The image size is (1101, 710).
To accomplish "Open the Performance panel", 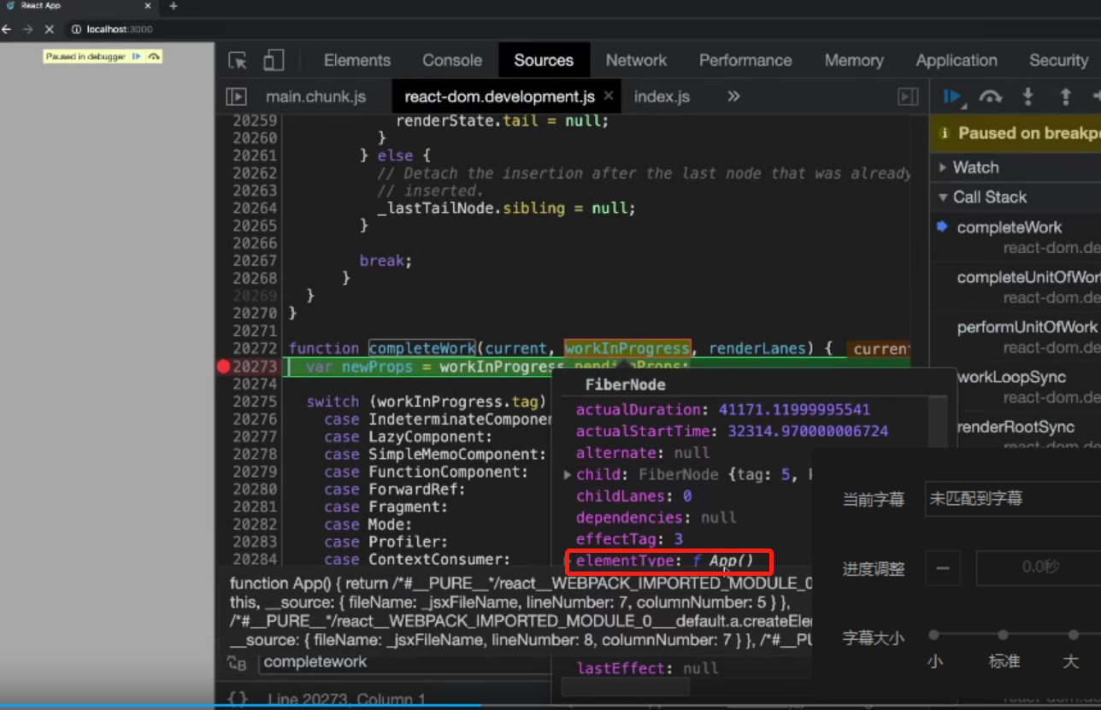I will [745, 61].
